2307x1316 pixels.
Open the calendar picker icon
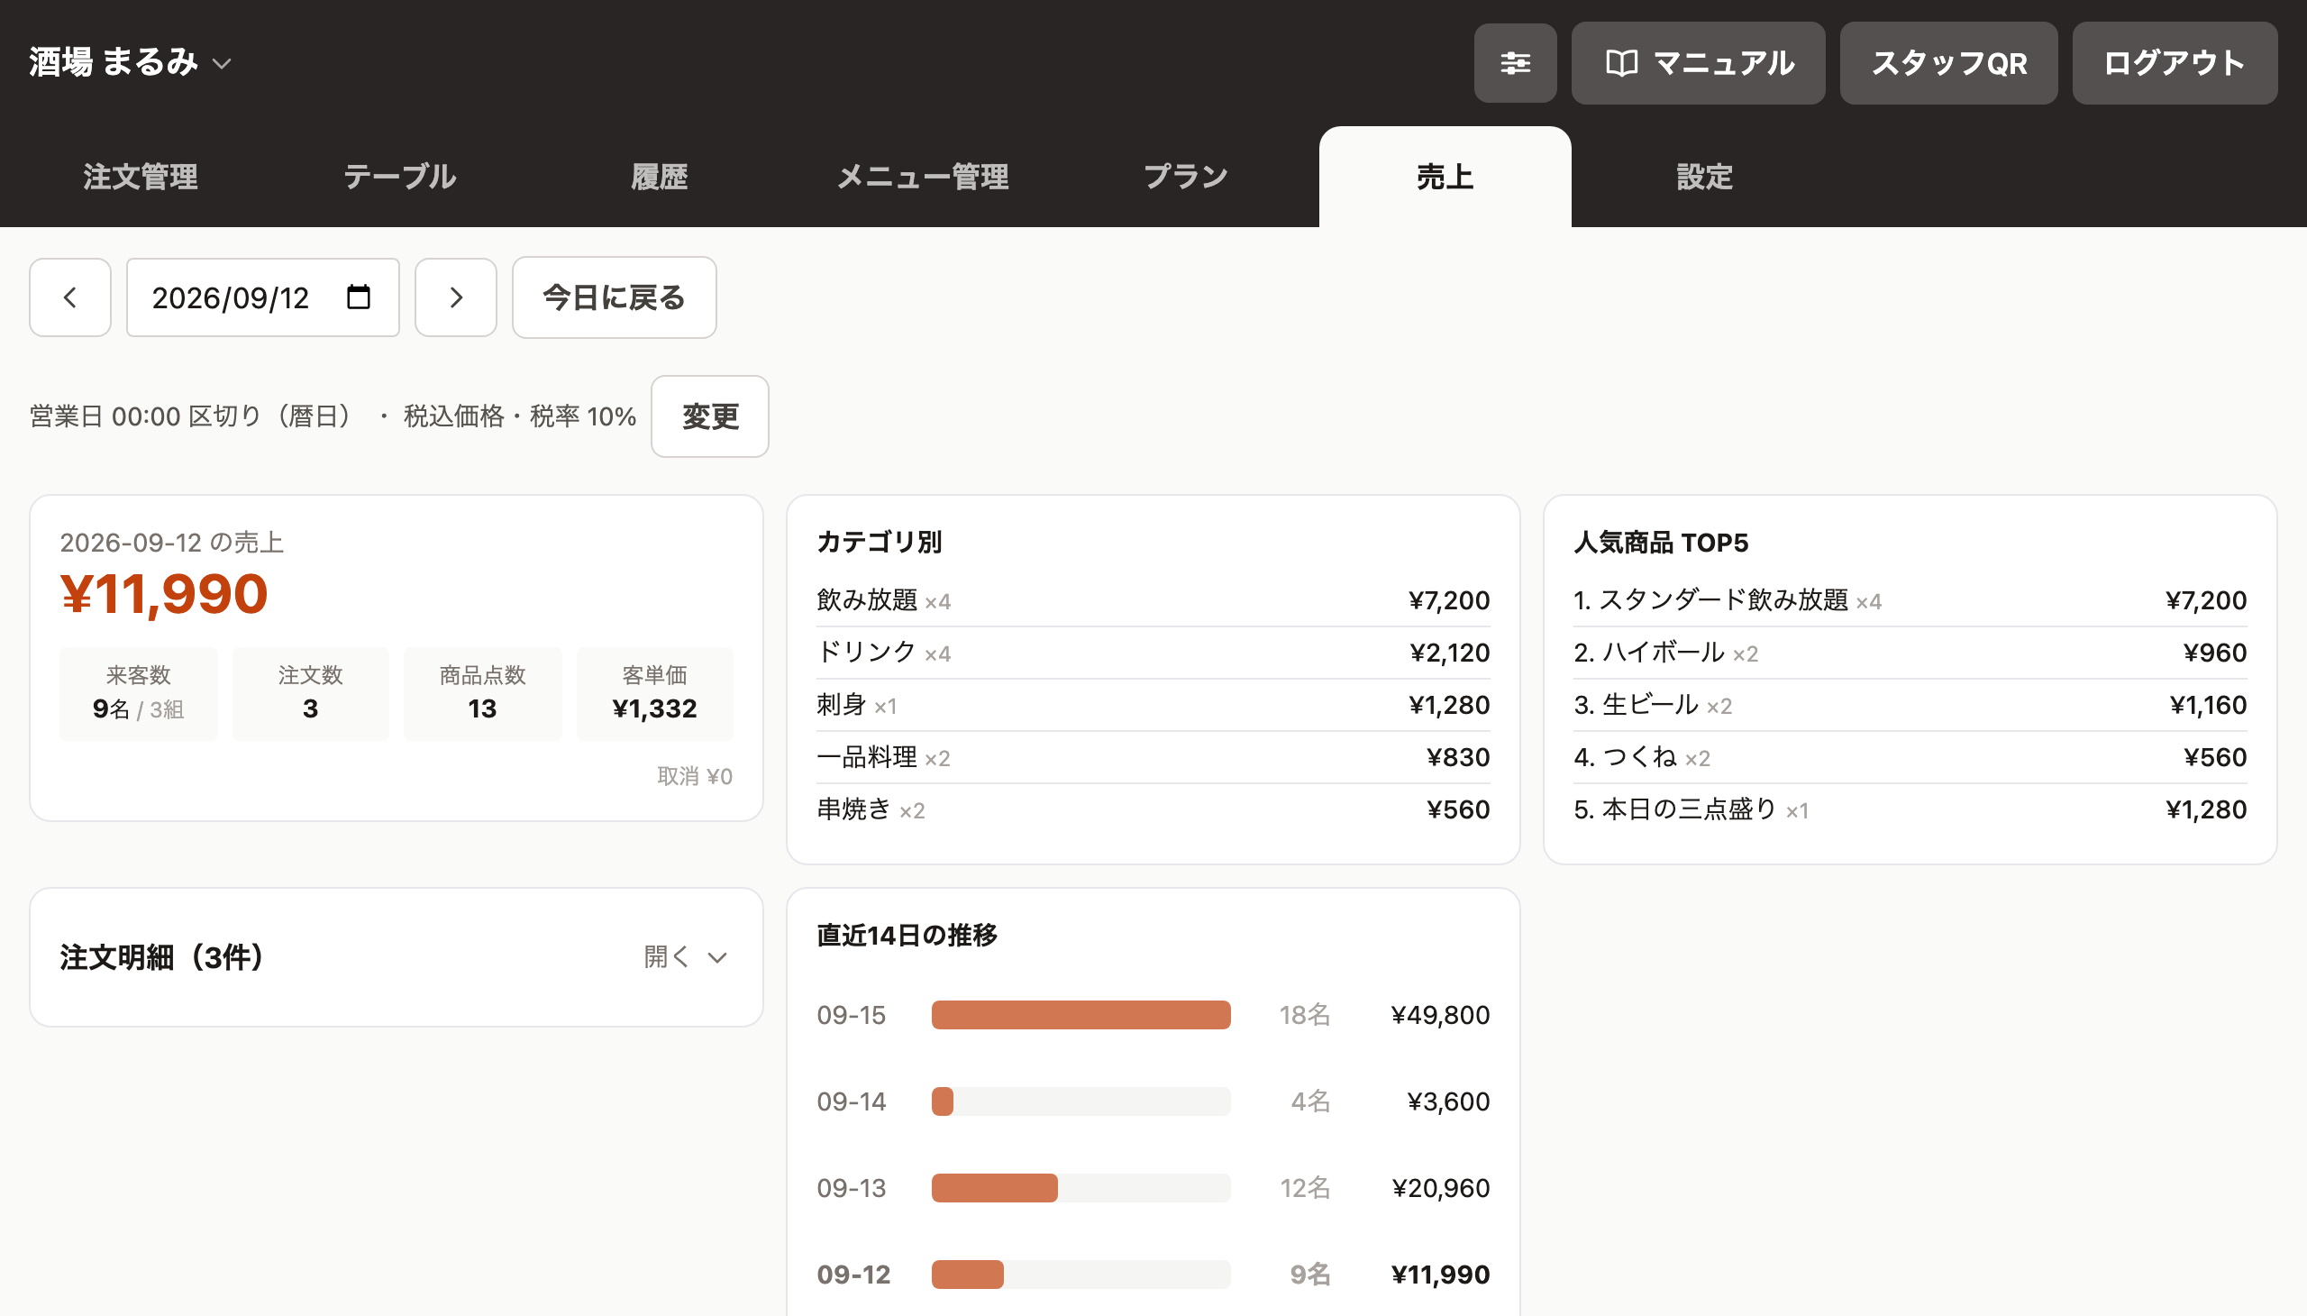(x=359, y=297)
